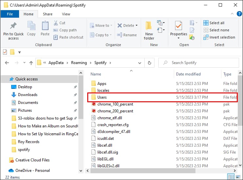Image resolution: width=243 pixels, height=180 pixels.
Task: Click the Paste clipboard icon
Action: 45,25
